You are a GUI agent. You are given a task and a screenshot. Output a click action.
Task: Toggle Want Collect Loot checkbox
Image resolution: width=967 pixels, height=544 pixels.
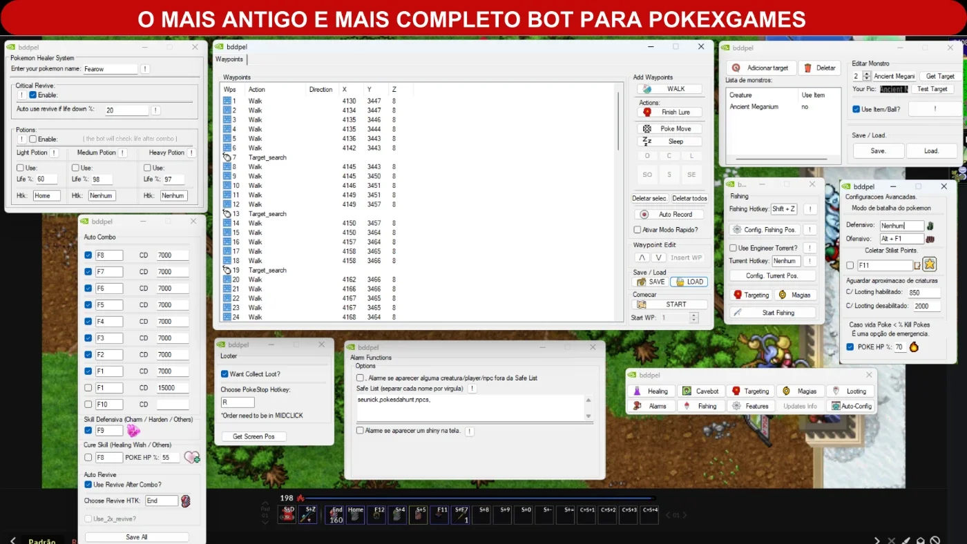(224, 374)
